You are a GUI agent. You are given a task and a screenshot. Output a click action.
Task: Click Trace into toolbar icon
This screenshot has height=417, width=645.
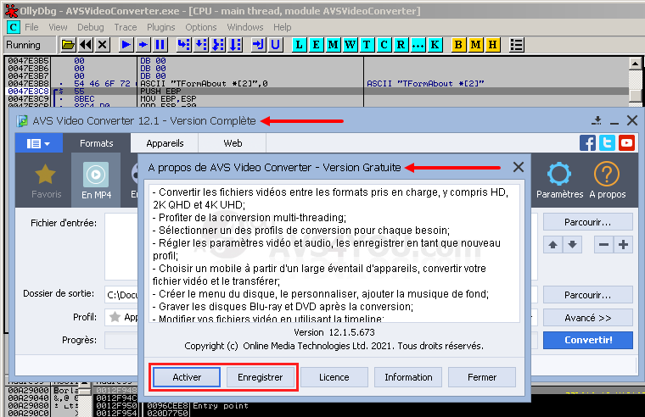[x=218, y=44]
